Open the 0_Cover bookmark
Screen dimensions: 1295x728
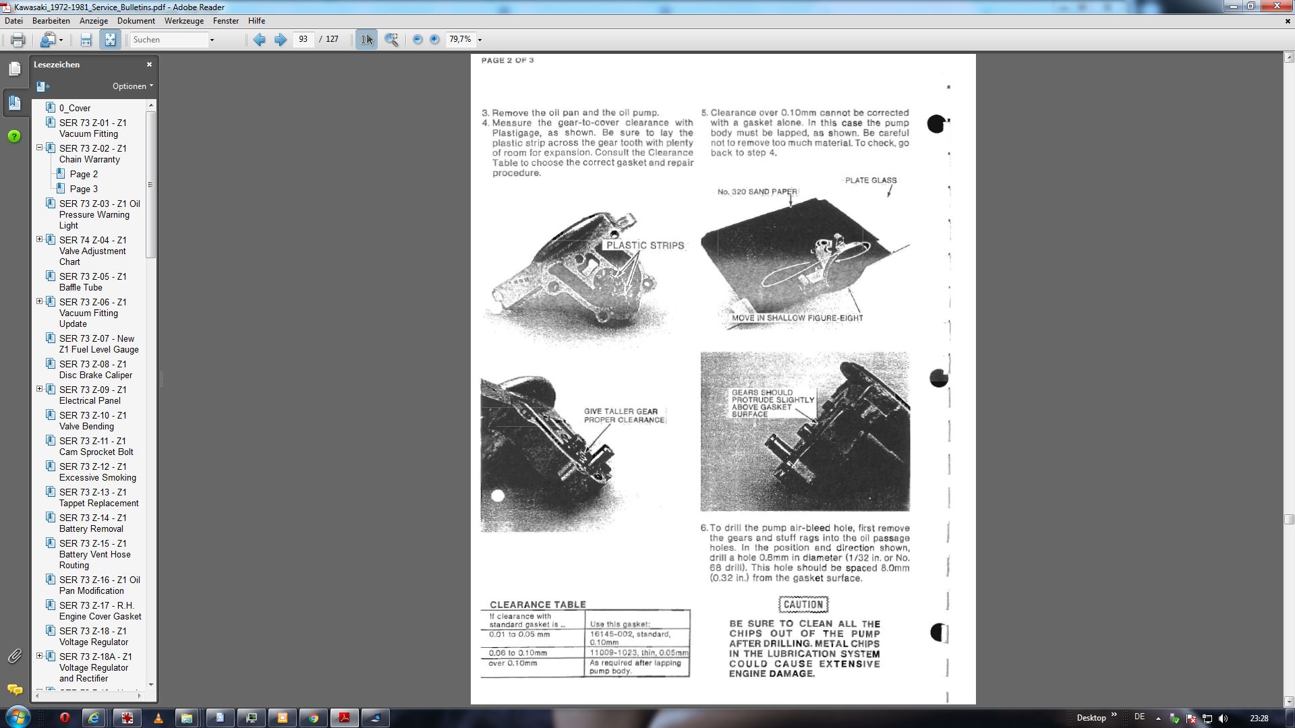(74, 108)
